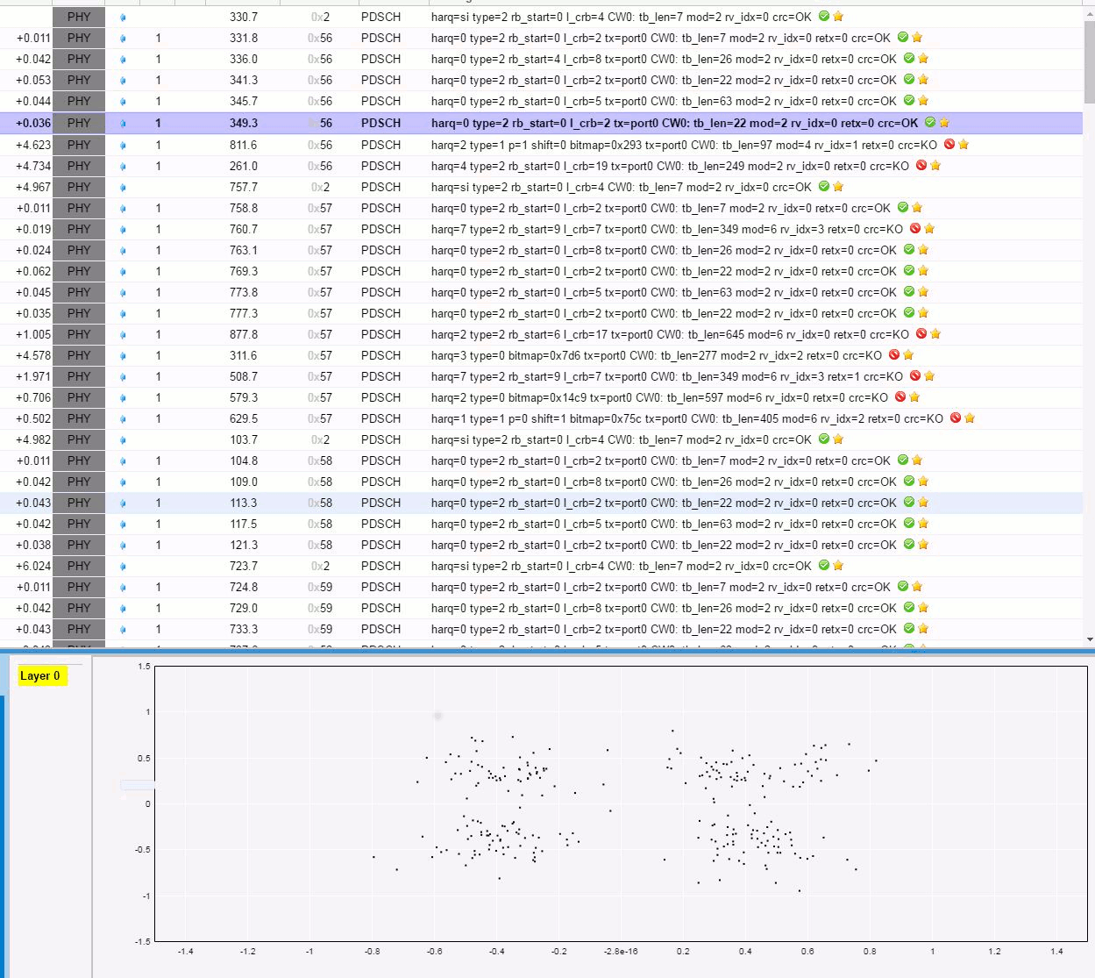This screenshot has height=978, width=1095.
Task: Click the blue direction arrow on row 757.7
Action: click(x=123, y=187)
